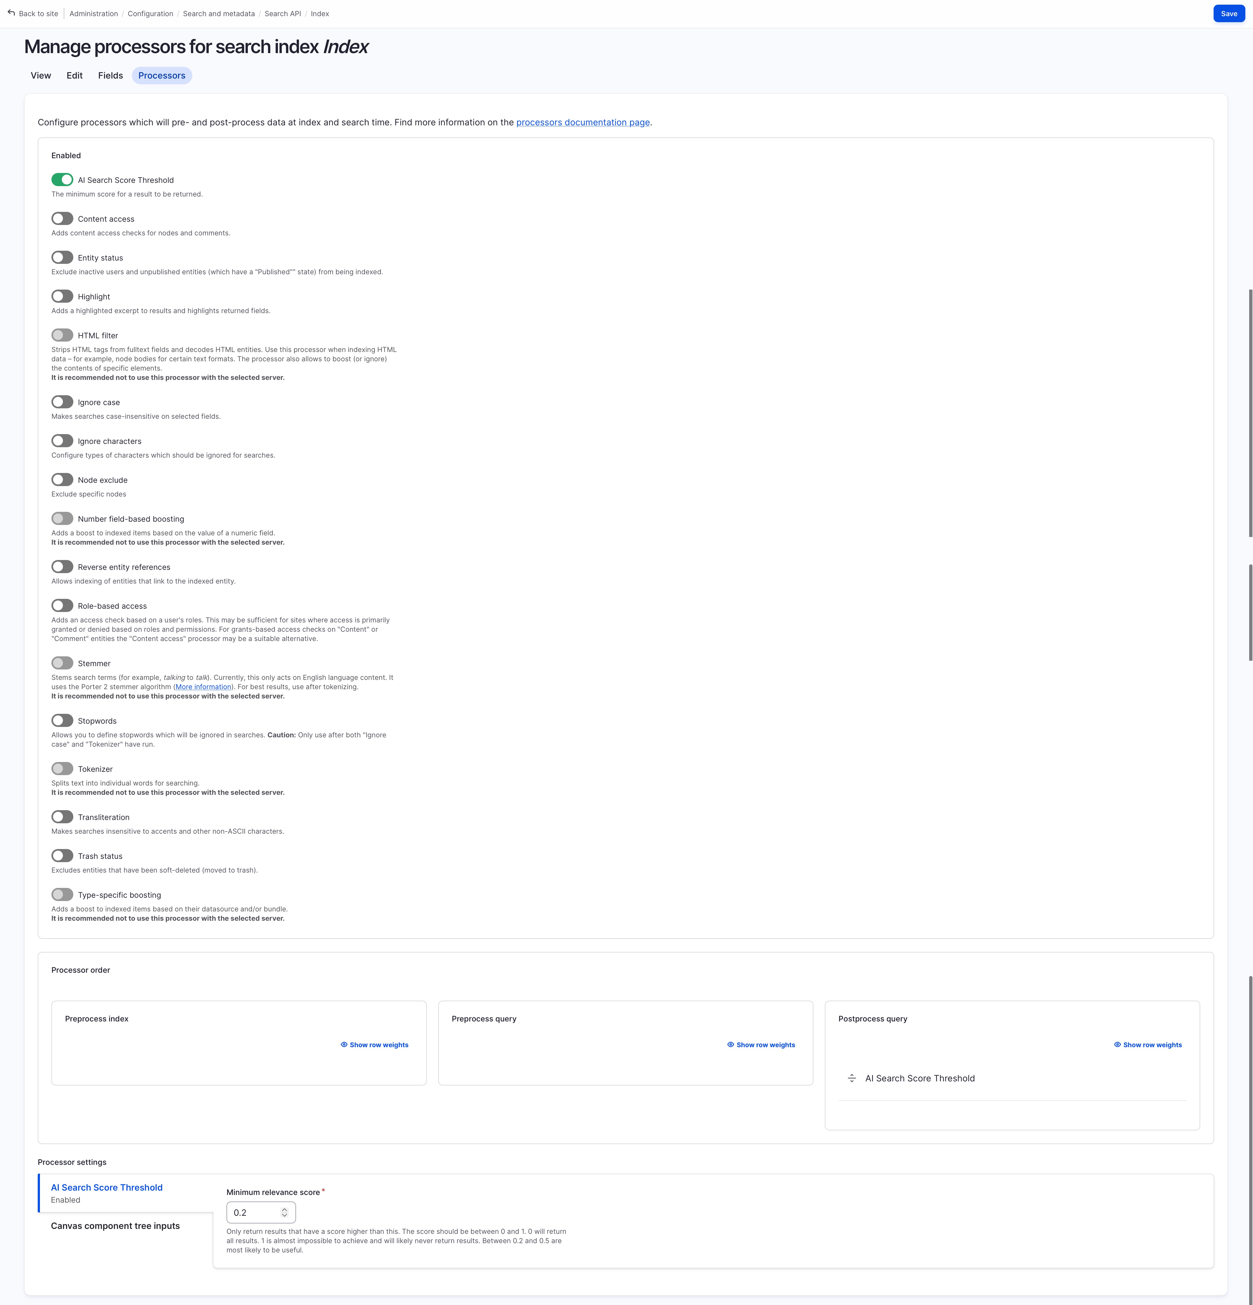Click Minimum relevance score stepper arrows
The image size is (1253, 1305).
(x=284, y=1212)
